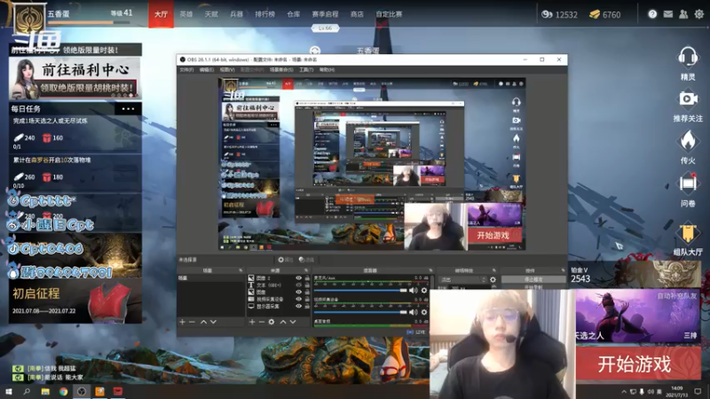Switch to the game 仓库 tab

pyautogui.click(x=294, y=14)
